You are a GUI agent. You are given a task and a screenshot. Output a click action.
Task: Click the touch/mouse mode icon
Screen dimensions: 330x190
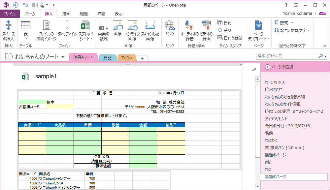[x=42, y=5]
